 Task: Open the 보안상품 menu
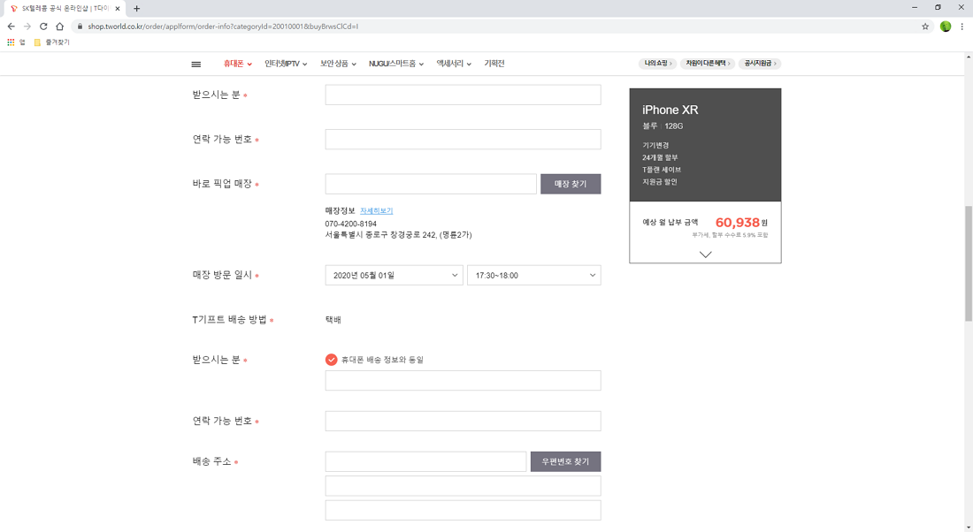coord(338,64)
